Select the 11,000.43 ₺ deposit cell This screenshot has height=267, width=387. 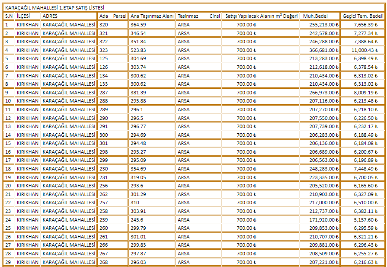click(362, 50)
